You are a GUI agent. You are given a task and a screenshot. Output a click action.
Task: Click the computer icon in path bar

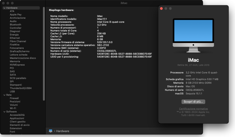[51, 131]
